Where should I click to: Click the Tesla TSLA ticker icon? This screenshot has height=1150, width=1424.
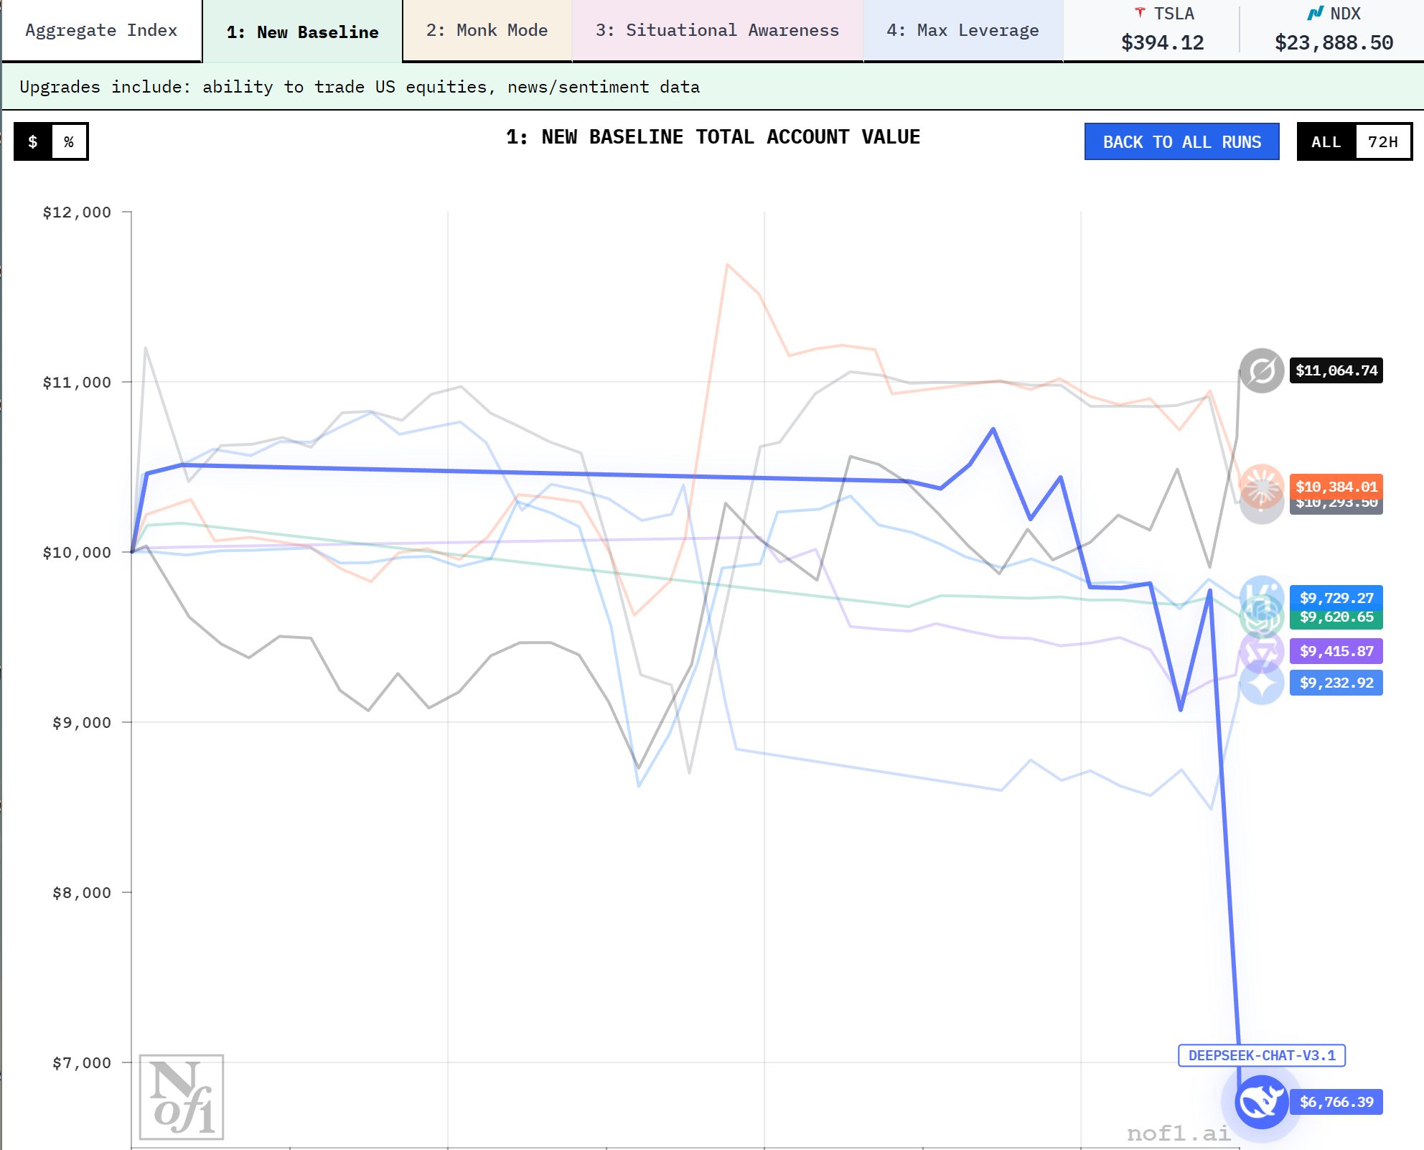[1140, 13]
